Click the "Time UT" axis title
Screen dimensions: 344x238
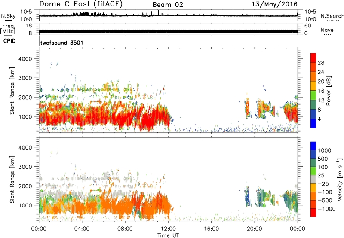pos(168,235)
